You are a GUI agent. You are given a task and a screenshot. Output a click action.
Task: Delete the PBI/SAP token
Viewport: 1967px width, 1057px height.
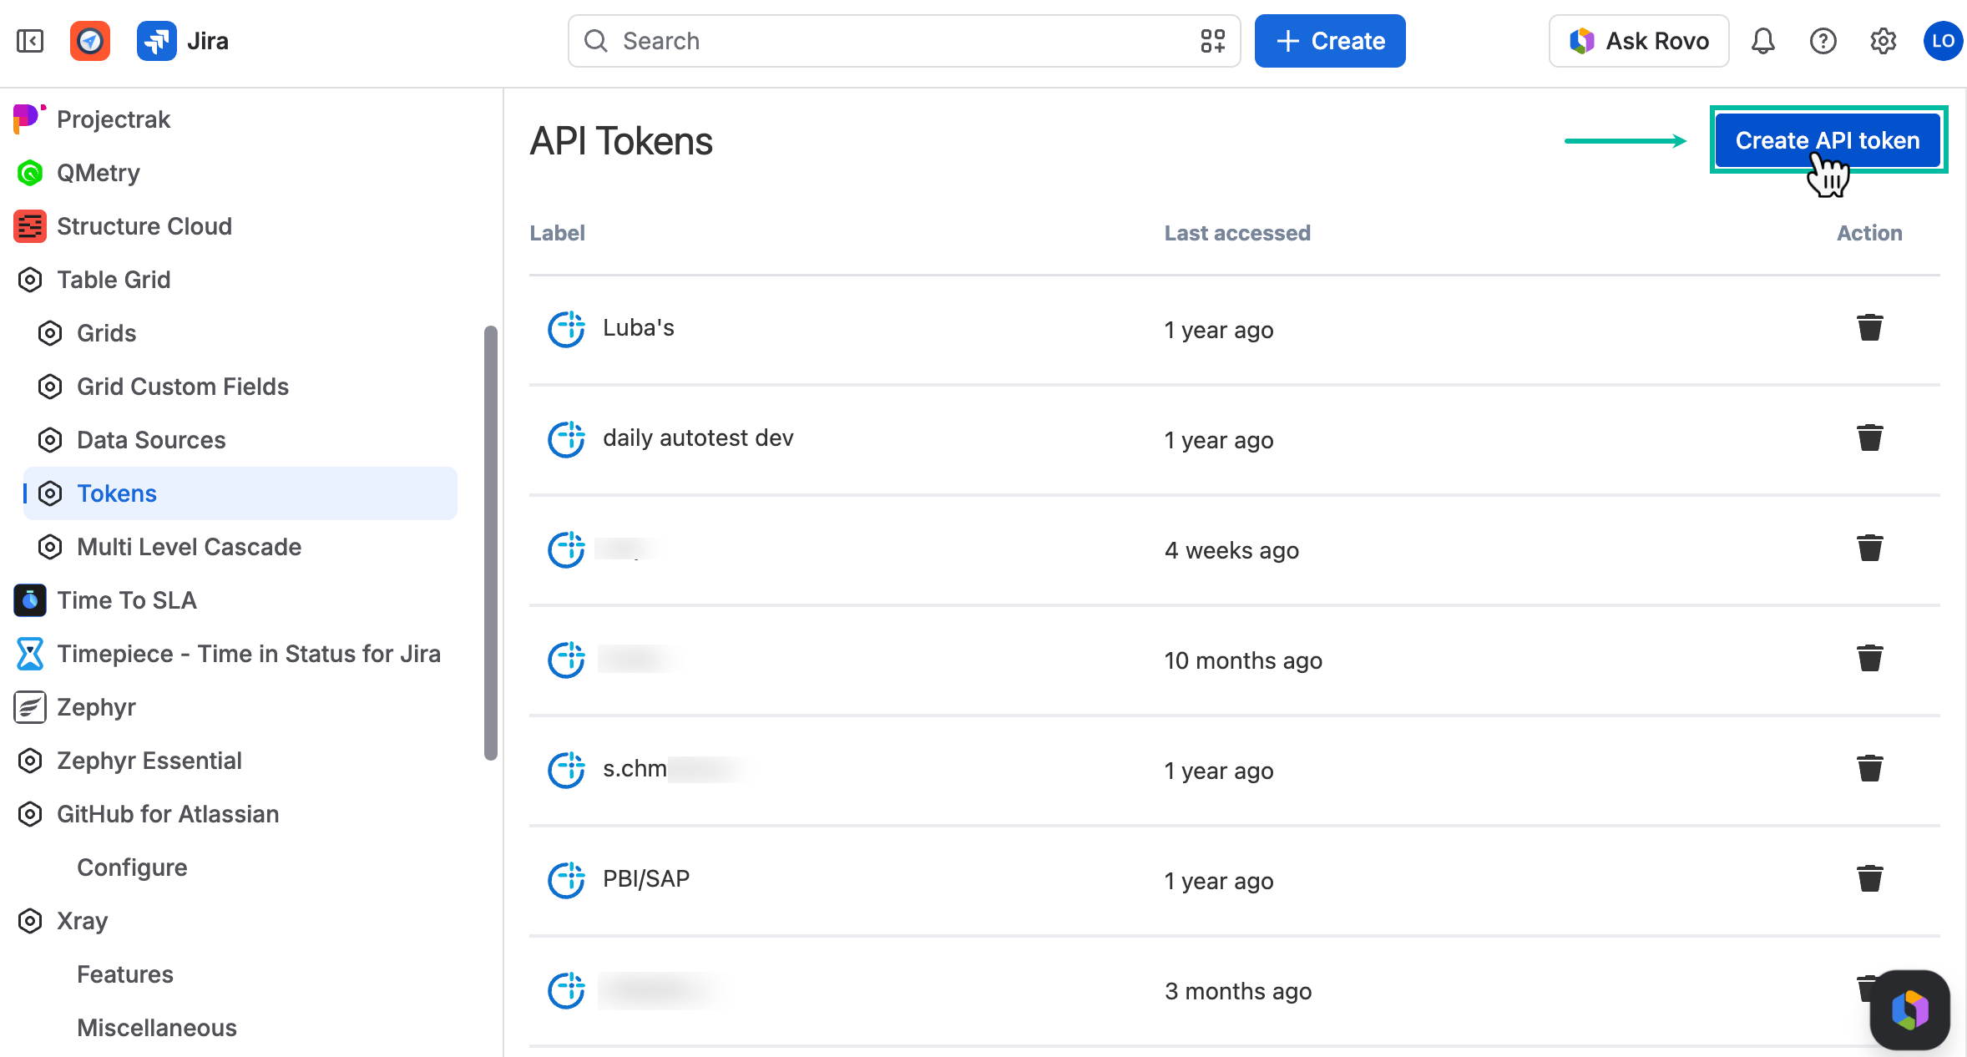[1869, 879]
